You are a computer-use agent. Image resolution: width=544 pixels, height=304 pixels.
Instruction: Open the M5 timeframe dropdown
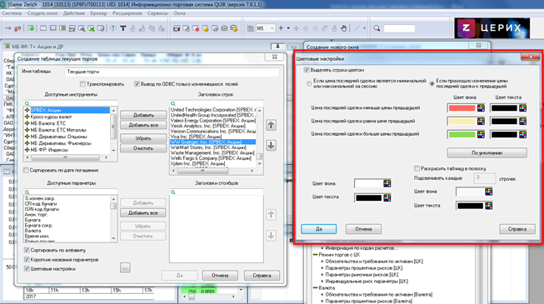point(272,28)
